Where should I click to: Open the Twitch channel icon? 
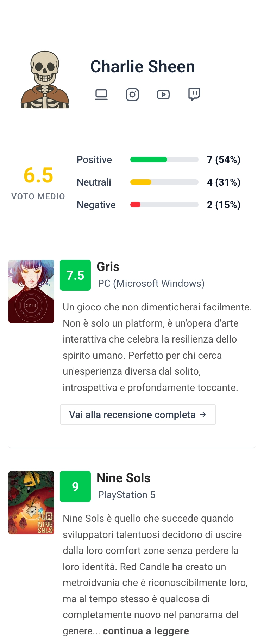[x=194, y=95]
